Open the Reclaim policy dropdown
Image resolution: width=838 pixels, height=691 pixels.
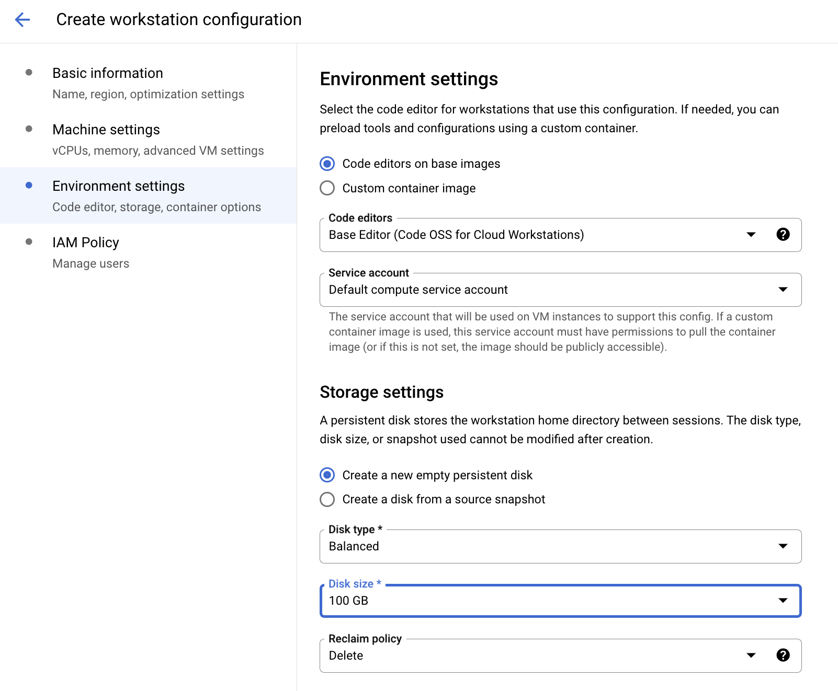click(x=534, y=656)
